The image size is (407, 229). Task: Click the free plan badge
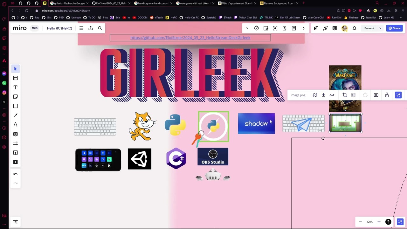(x=35, y=28)
